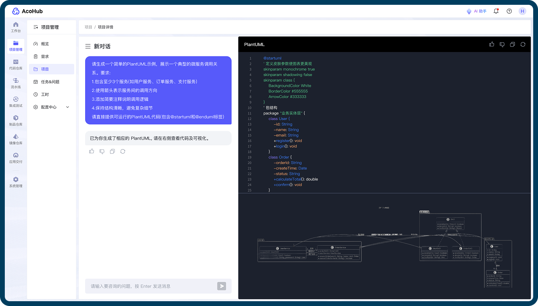Go to 工作台 in the left navigation
The height and width of the screenshot is (306, 538).
coord(16,27)
